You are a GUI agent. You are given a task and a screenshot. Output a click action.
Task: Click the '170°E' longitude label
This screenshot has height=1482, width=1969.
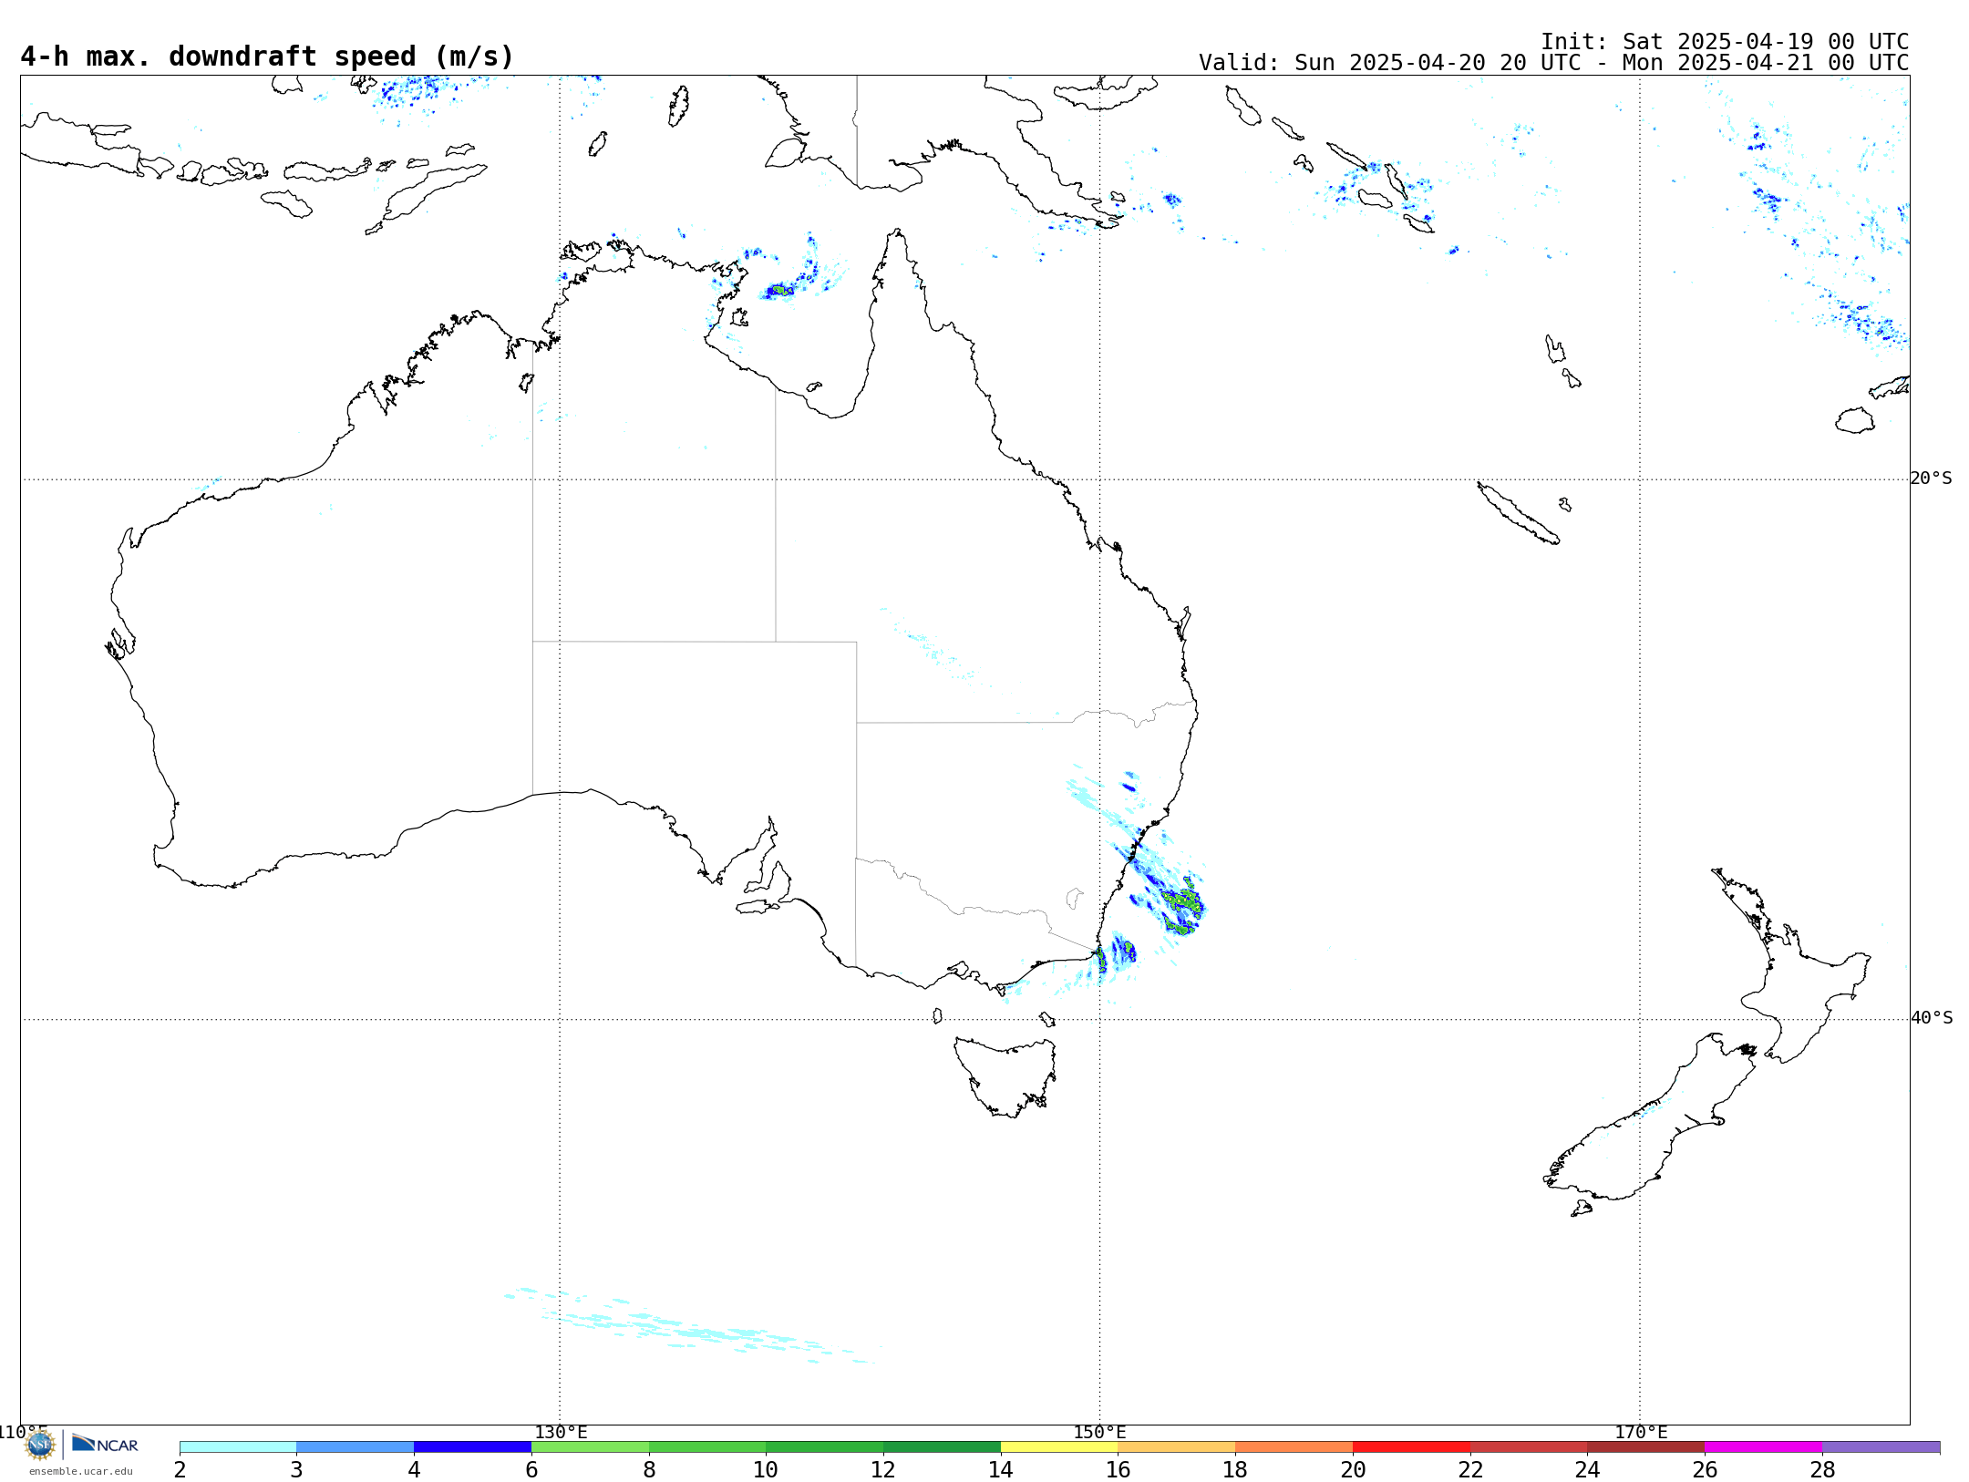tap(1641, 1433)
